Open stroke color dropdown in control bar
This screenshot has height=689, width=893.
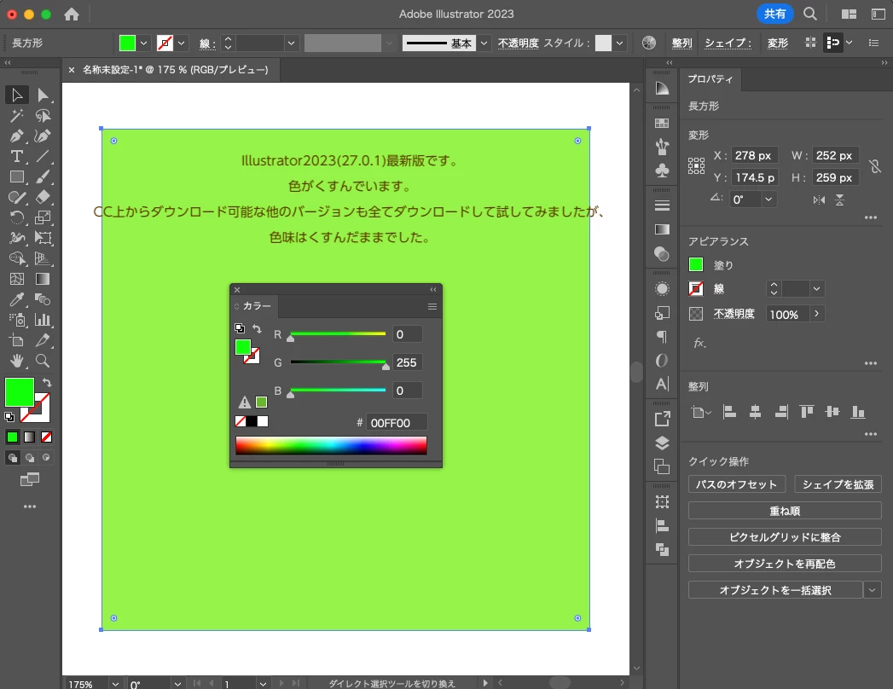[181, 43]
